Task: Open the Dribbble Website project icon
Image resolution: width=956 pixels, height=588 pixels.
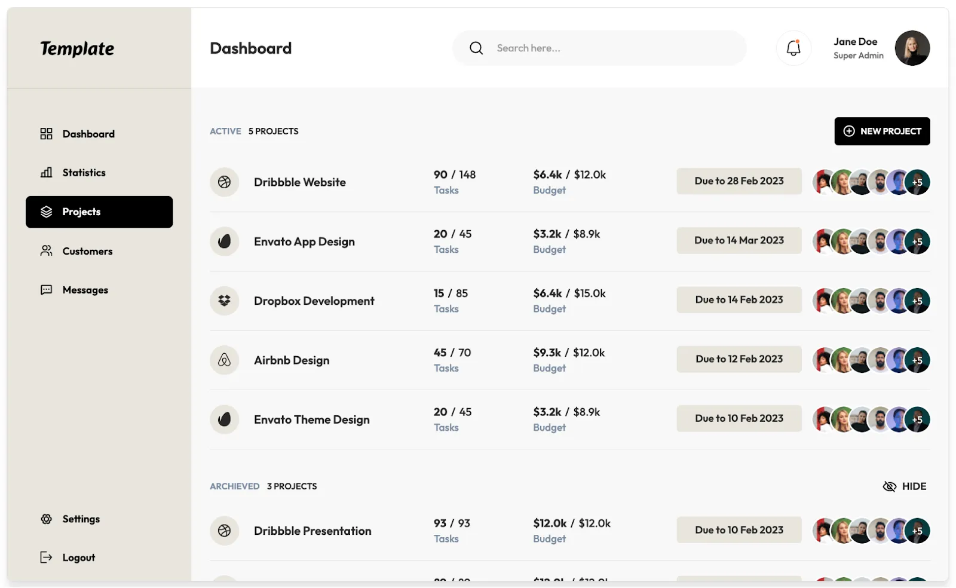Action: click(x=224, y=182)
